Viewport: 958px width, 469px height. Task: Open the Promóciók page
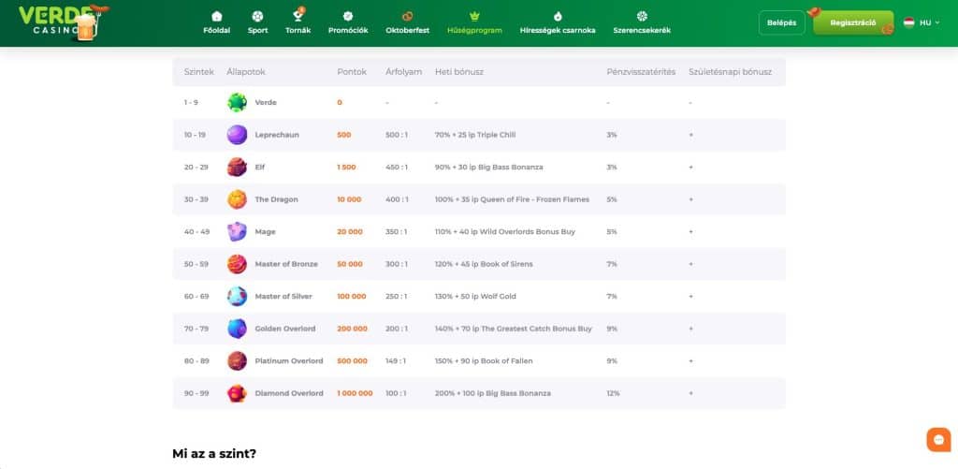[348, 22]
